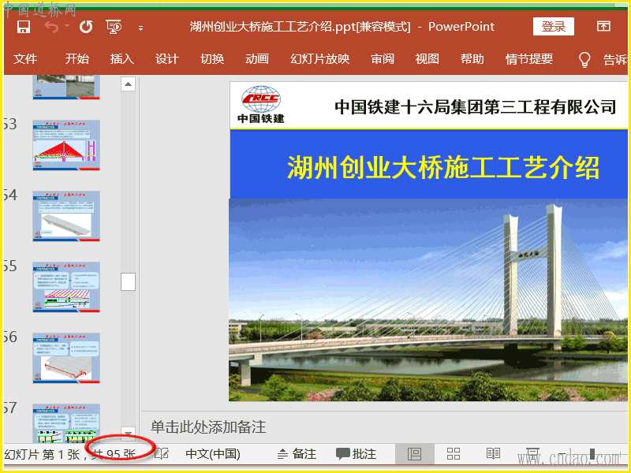This screenshot has height=473, width=631.
Task: Open the 文件 menu tab
Action: (25, 59)
